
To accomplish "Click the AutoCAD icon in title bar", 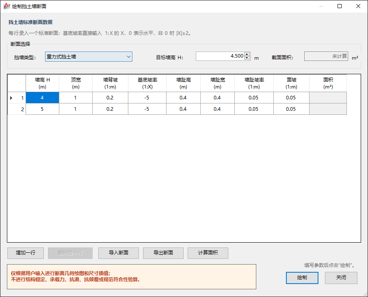I will pos(6,6).
